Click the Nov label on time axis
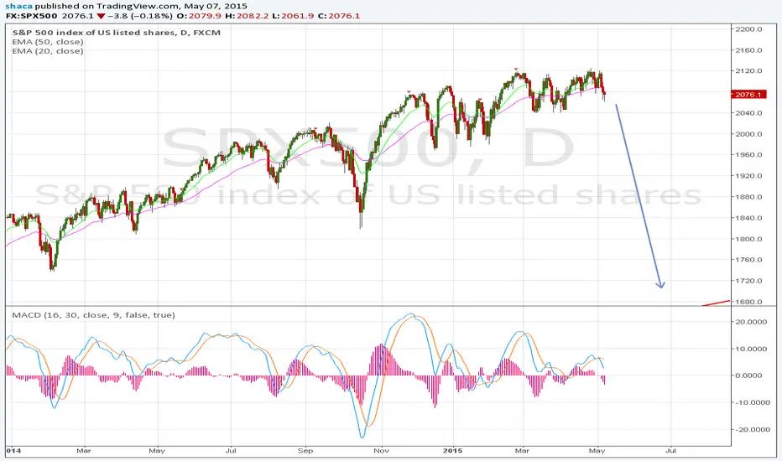Screen dimensions: 782x461 coord(382,451)
